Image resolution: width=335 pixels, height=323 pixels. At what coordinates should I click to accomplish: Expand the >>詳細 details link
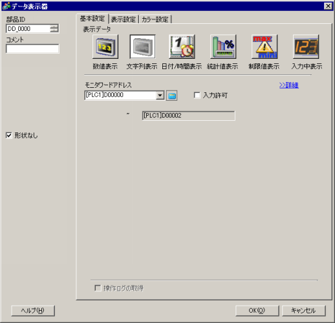click(x=289, y=85)
